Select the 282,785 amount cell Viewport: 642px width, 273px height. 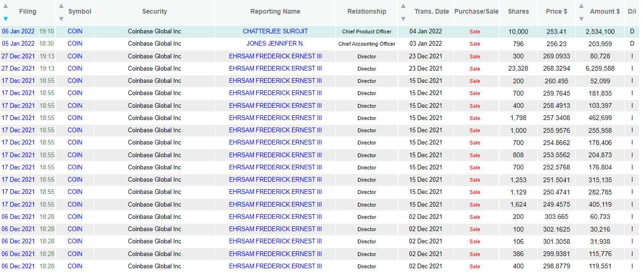600,192
